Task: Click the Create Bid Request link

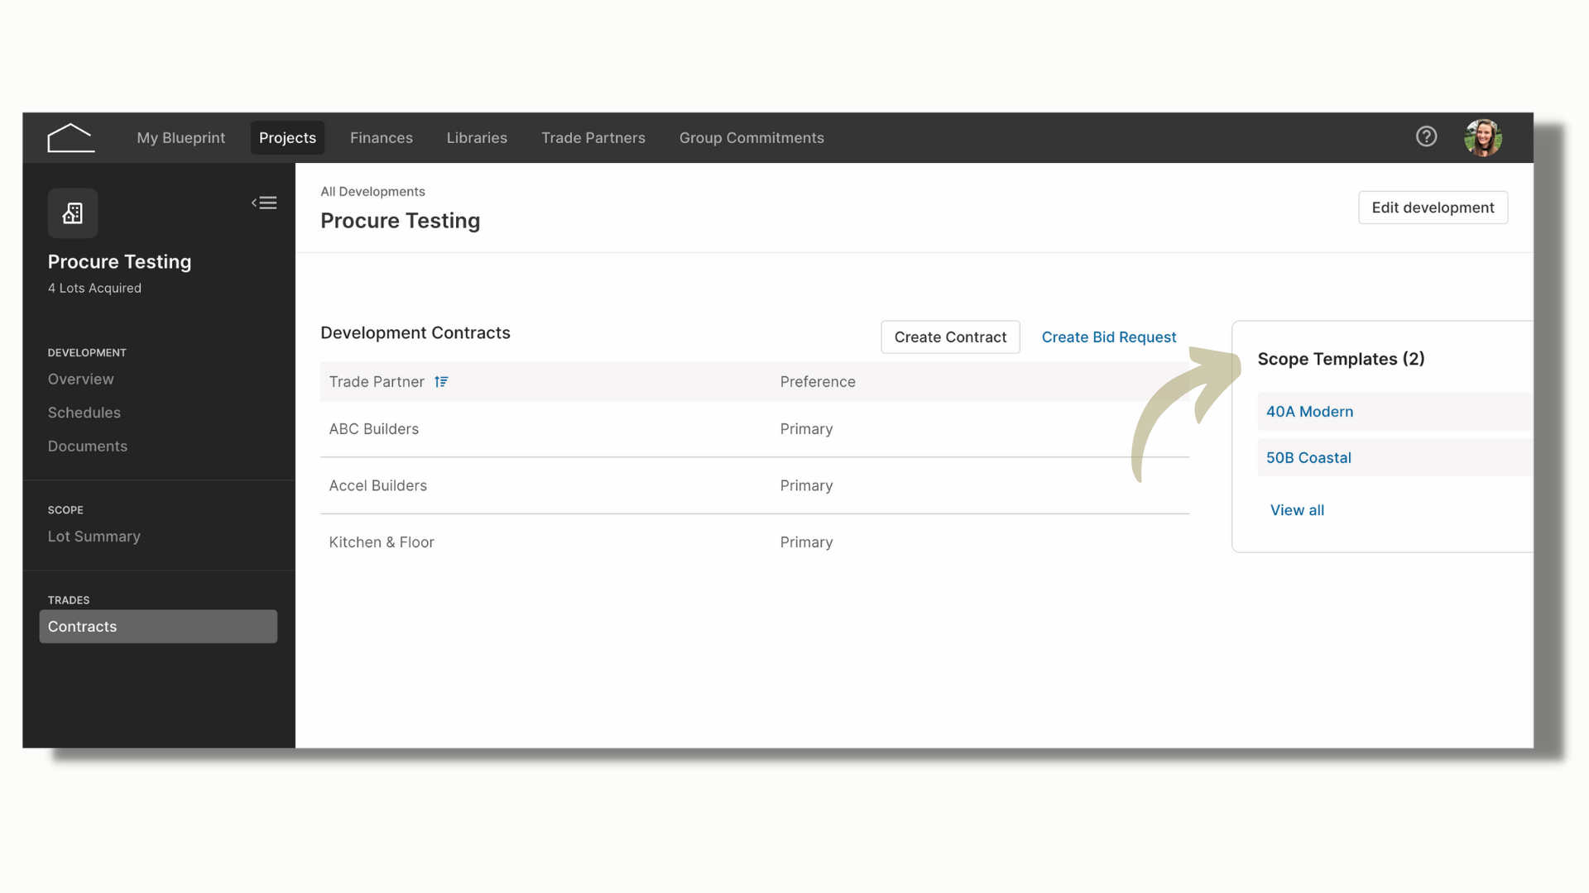Action: coord(1108,337)
